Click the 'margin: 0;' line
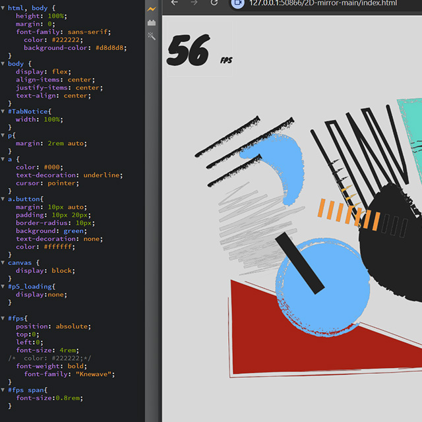The height and width of the screenshot is (422, 422). pyautogui.click(x=36, y=24)
